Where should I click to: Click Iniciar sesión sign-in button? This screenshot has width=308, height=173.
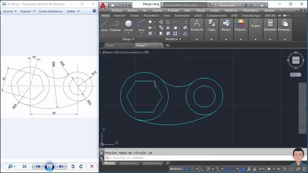[225, 5]
